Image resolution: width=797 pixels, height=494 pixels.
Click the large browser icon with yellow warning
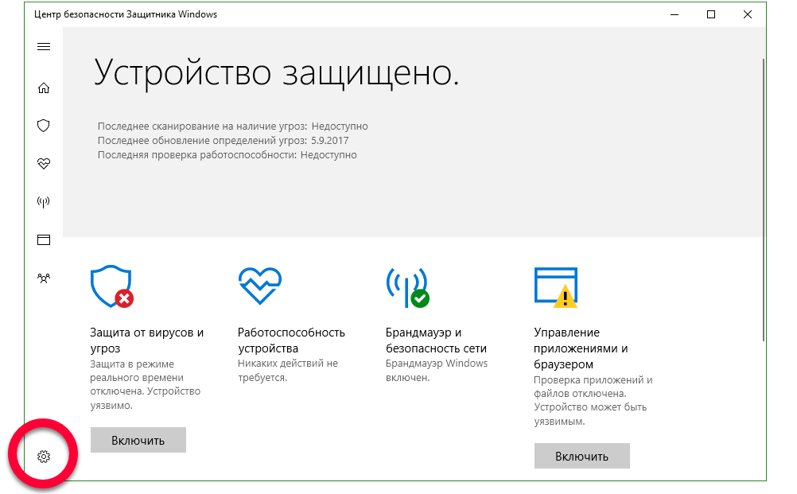(555, 286)
